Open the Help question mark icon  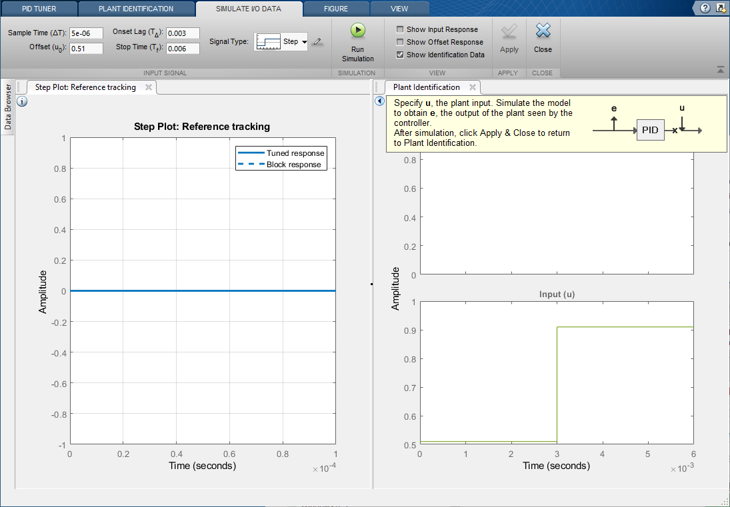(705, 8)
